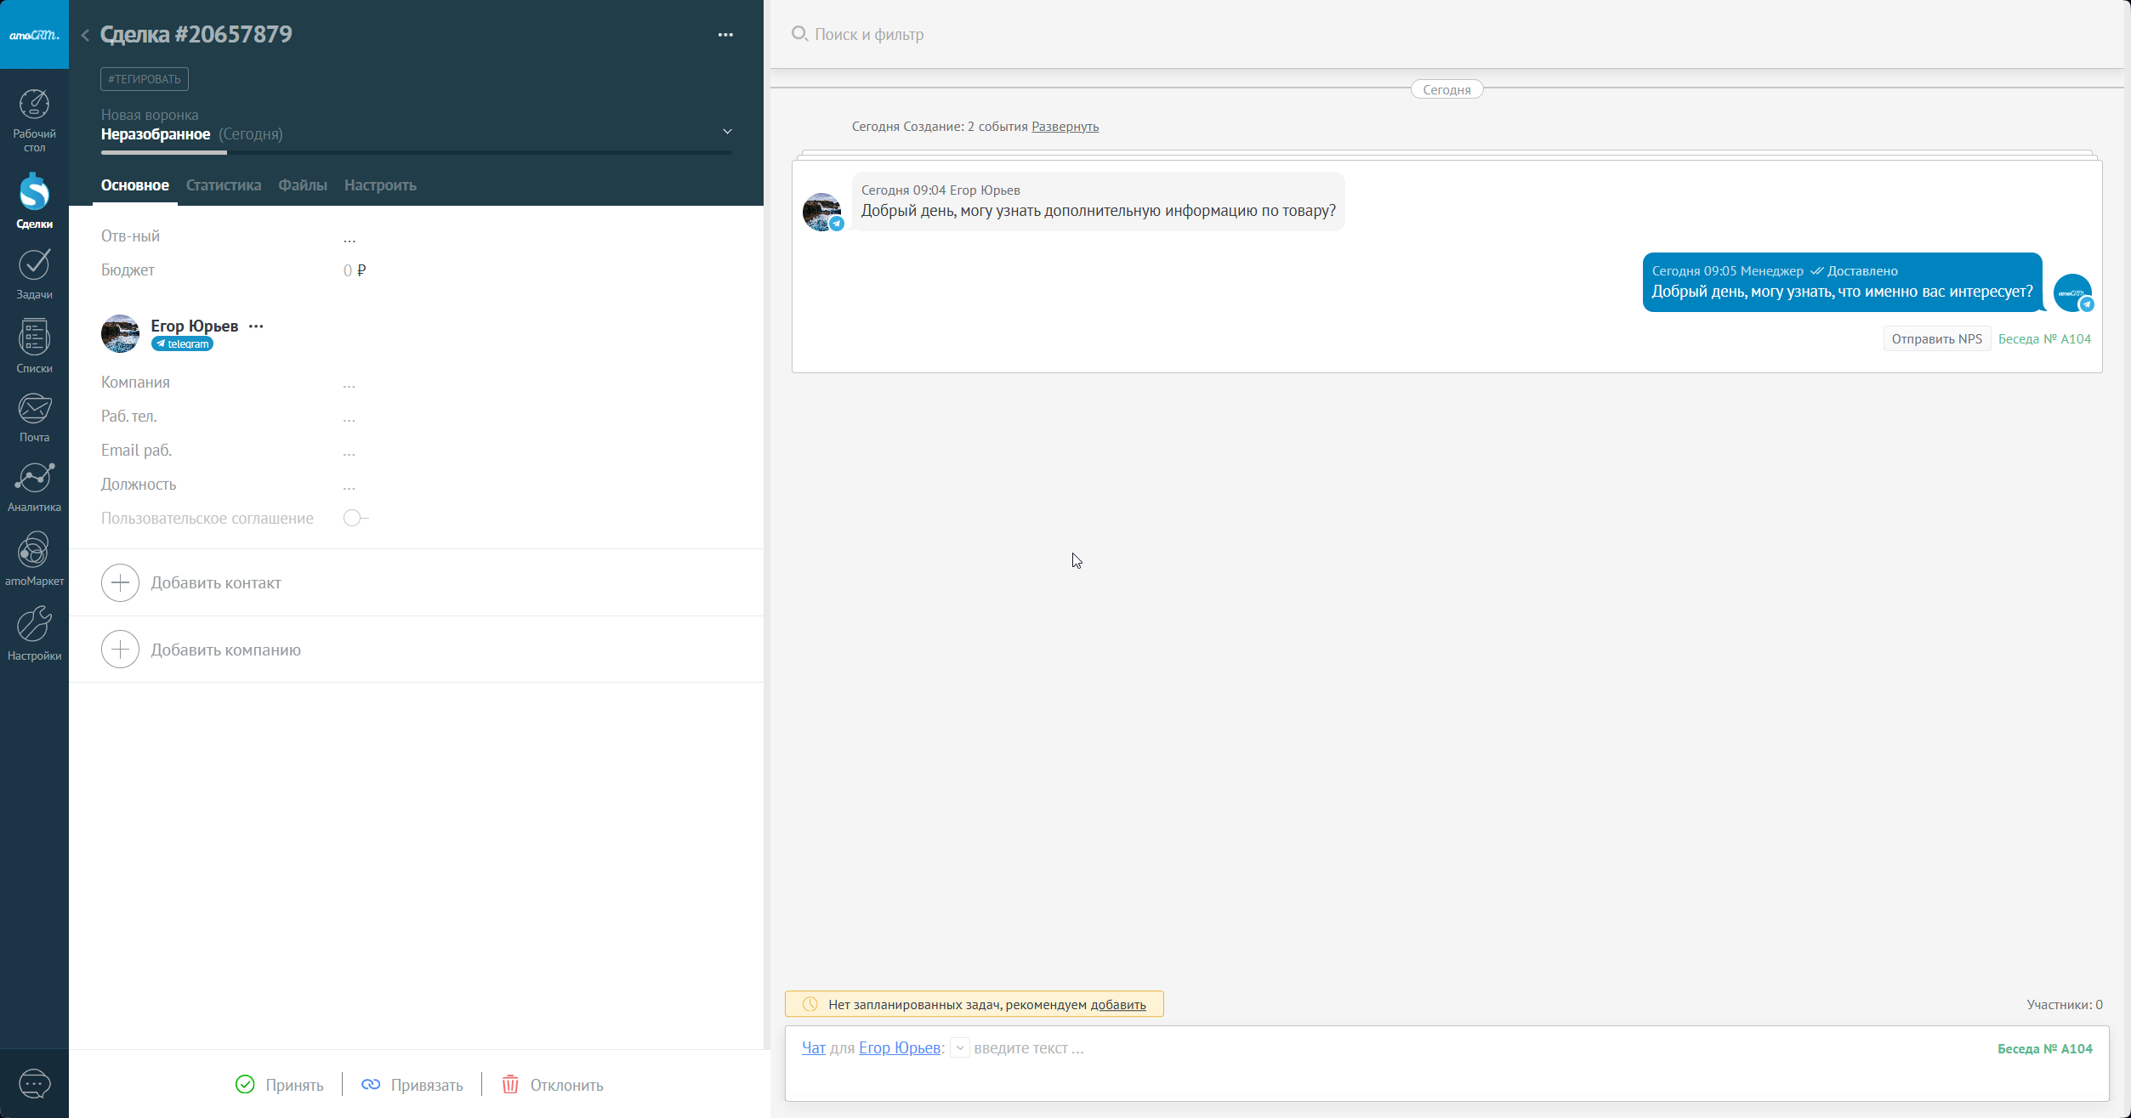Click the back arrow next to deal title

coord(85,35)
